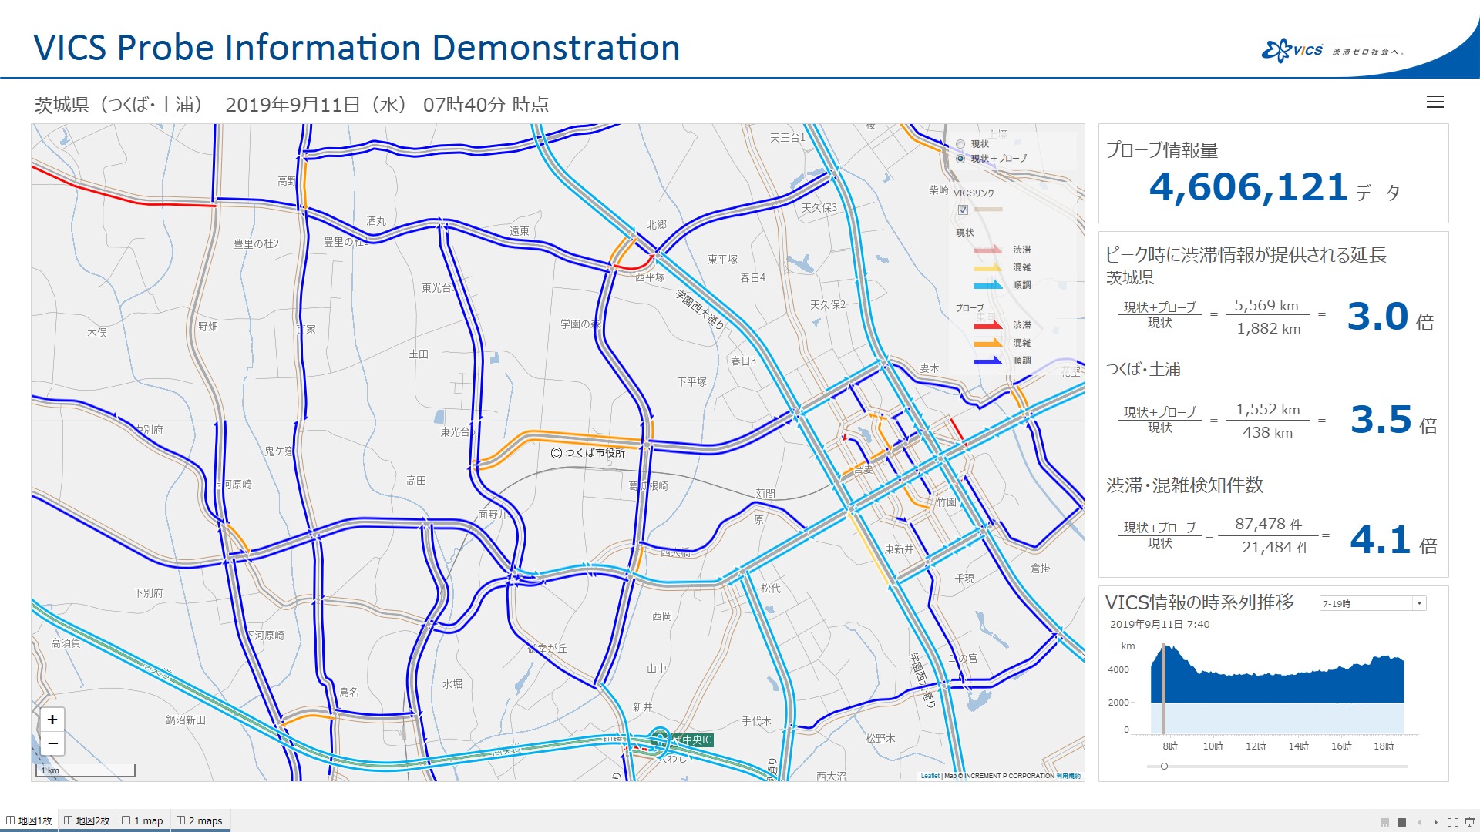The width and height of the screenshot is (1480, 832).
Task: Switch to filmstrip view icon
Action: click(1384, 822)
